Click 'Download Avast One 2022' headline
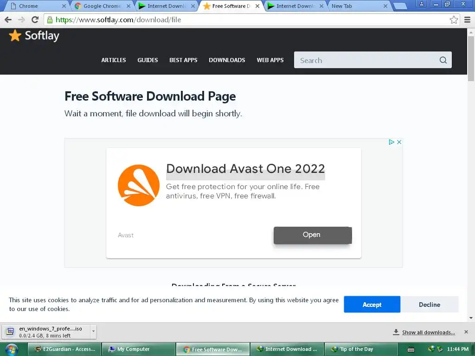Image resolution: width=475 pixels, height=356 pixels. (x=245, y=169)
